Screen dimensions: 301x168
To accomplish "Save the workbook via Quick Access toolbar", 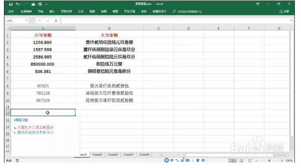I will (11, 4).
